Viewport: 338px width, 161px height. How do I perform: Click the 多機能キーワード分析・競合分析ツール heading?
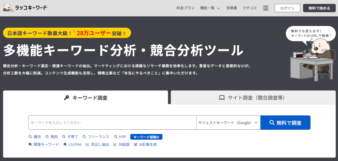[123, 51]
